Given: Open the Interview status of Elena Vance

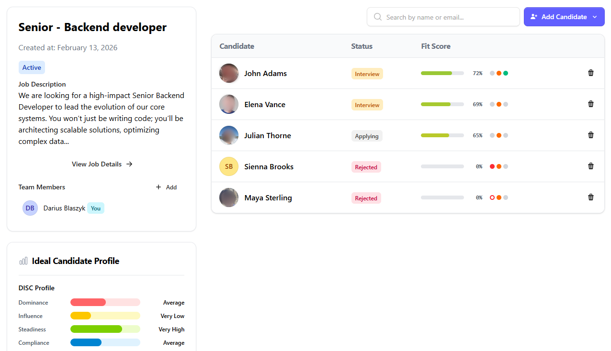Looking at the screenshot, I should (367, 105).
